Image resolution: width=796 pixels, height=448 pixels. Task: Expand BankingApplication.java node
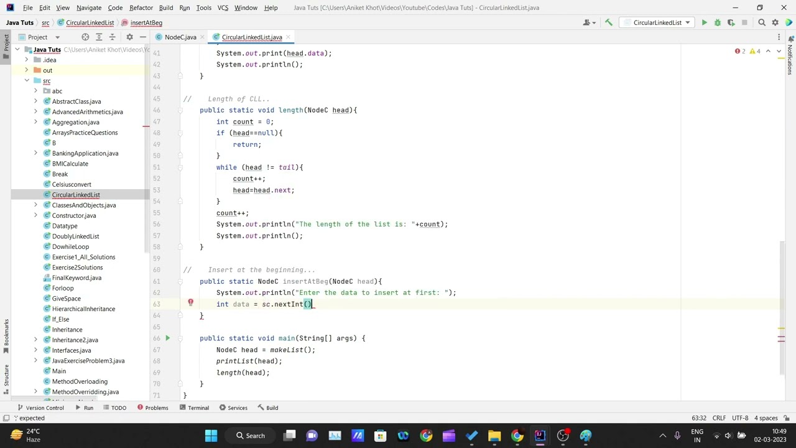click(x=35, y=153)
